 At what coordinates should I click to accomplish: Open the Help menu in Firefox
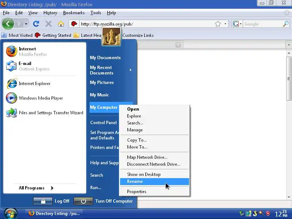pyautogui.click(x=111, y=13)
